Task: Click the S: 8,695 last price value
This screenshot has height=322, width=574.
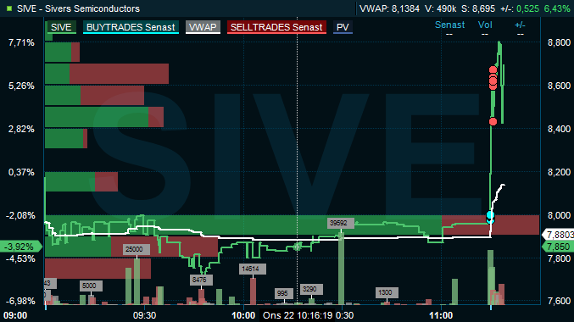Action: click(478, 8)
